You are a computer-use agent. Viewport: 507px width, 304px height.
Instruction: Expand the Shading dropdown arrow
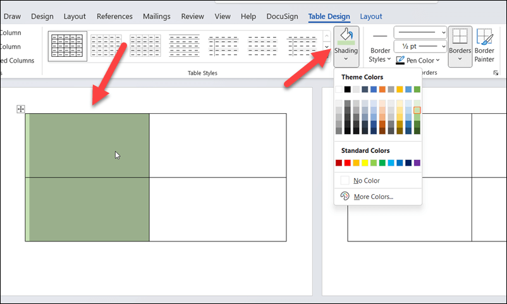coord(346,59)
